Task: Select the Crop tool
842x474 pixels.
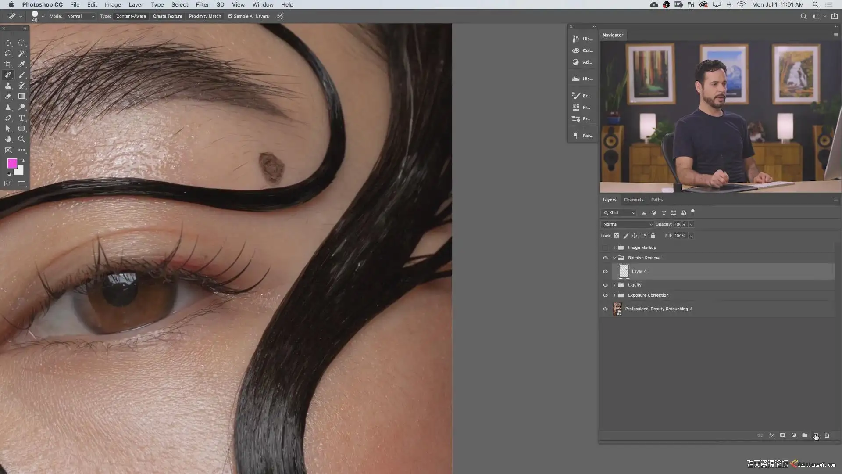Action: tap(8, 64)
